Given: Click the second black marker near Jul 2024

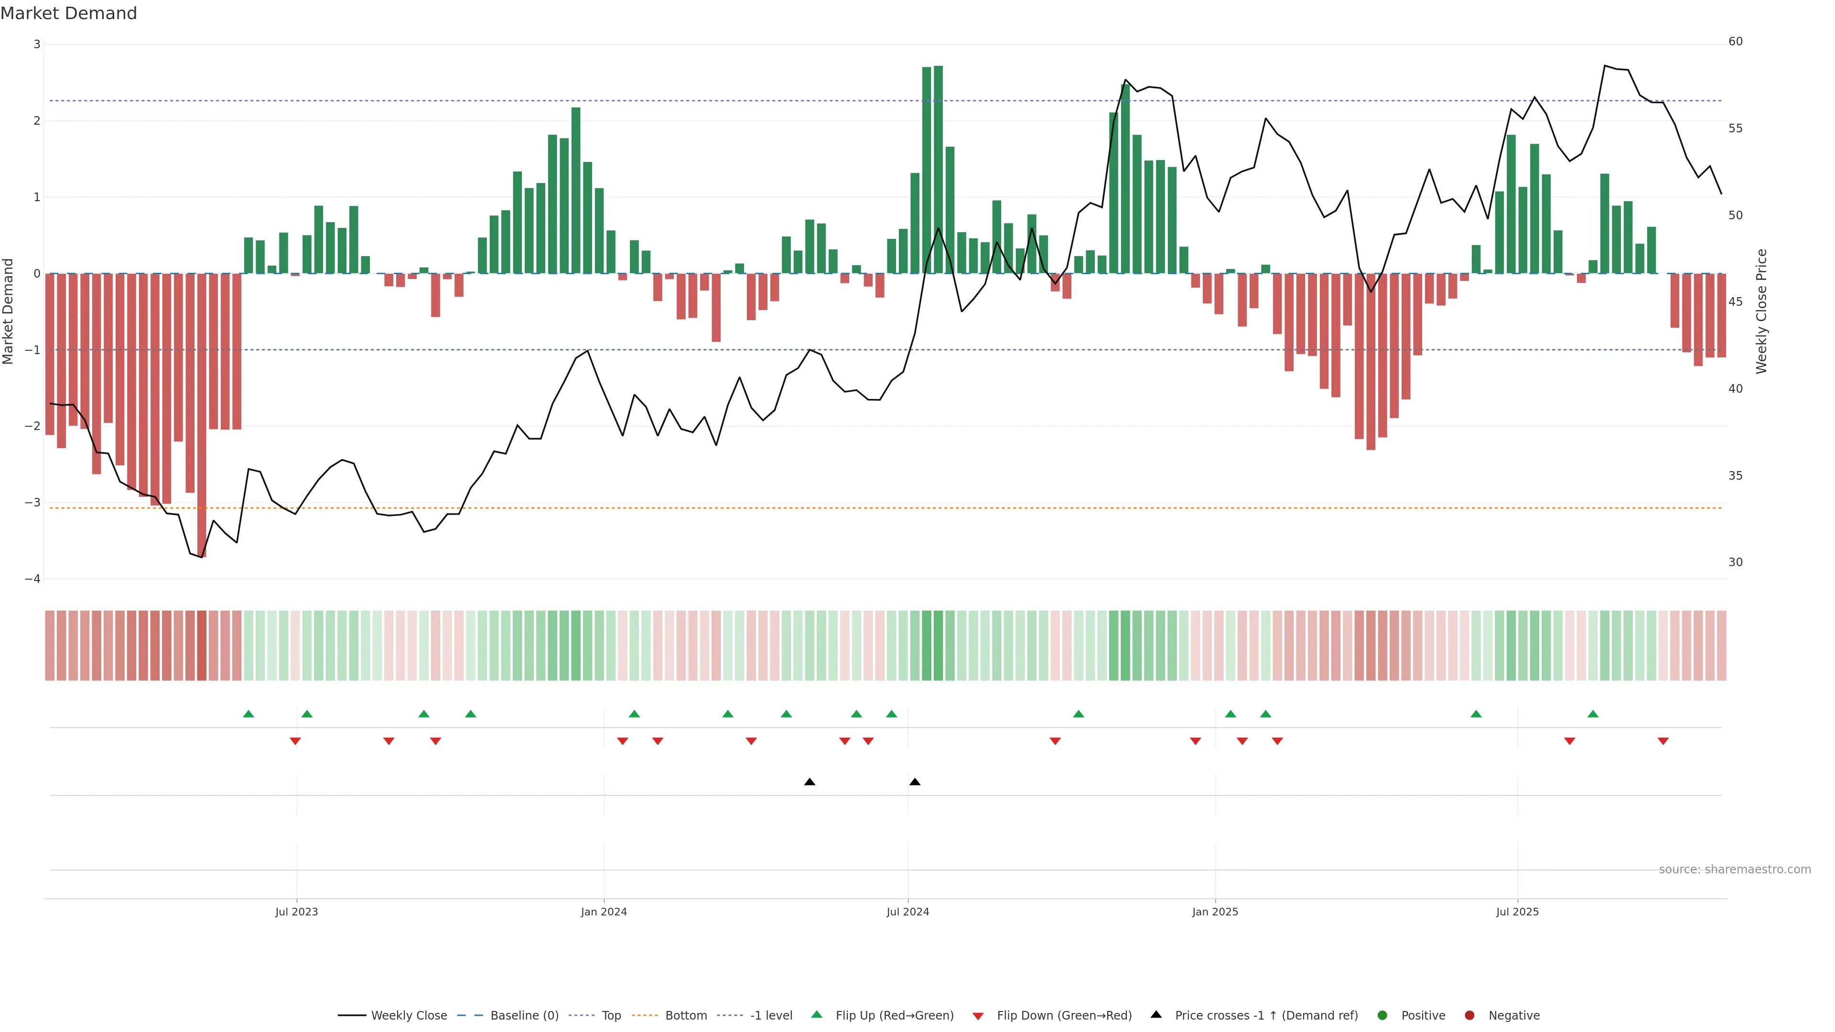Looking at the screenshot, I should click(915, 782).
